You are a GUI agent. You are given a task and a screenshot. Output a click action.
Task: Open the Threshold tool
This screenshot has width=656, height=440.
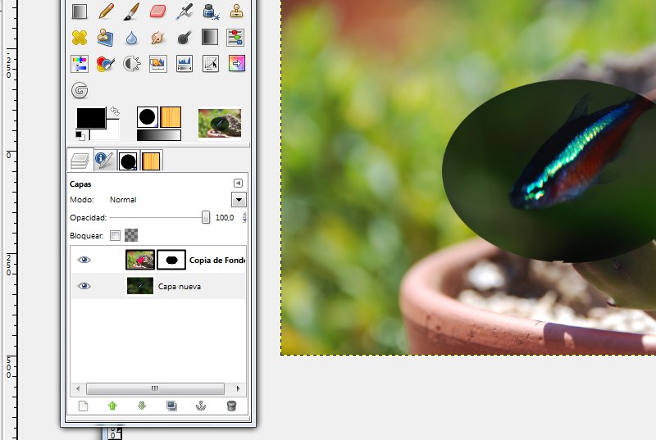click(x=157, y=64)
